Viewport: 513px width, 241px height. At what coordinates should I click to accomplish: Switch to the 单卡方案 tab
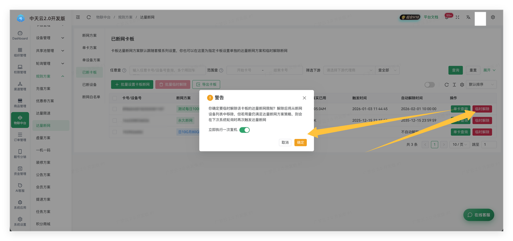pos(89,48)
